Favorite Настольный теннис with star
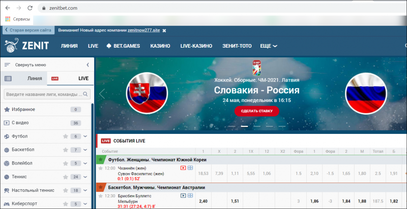 (x=66, y=190)
